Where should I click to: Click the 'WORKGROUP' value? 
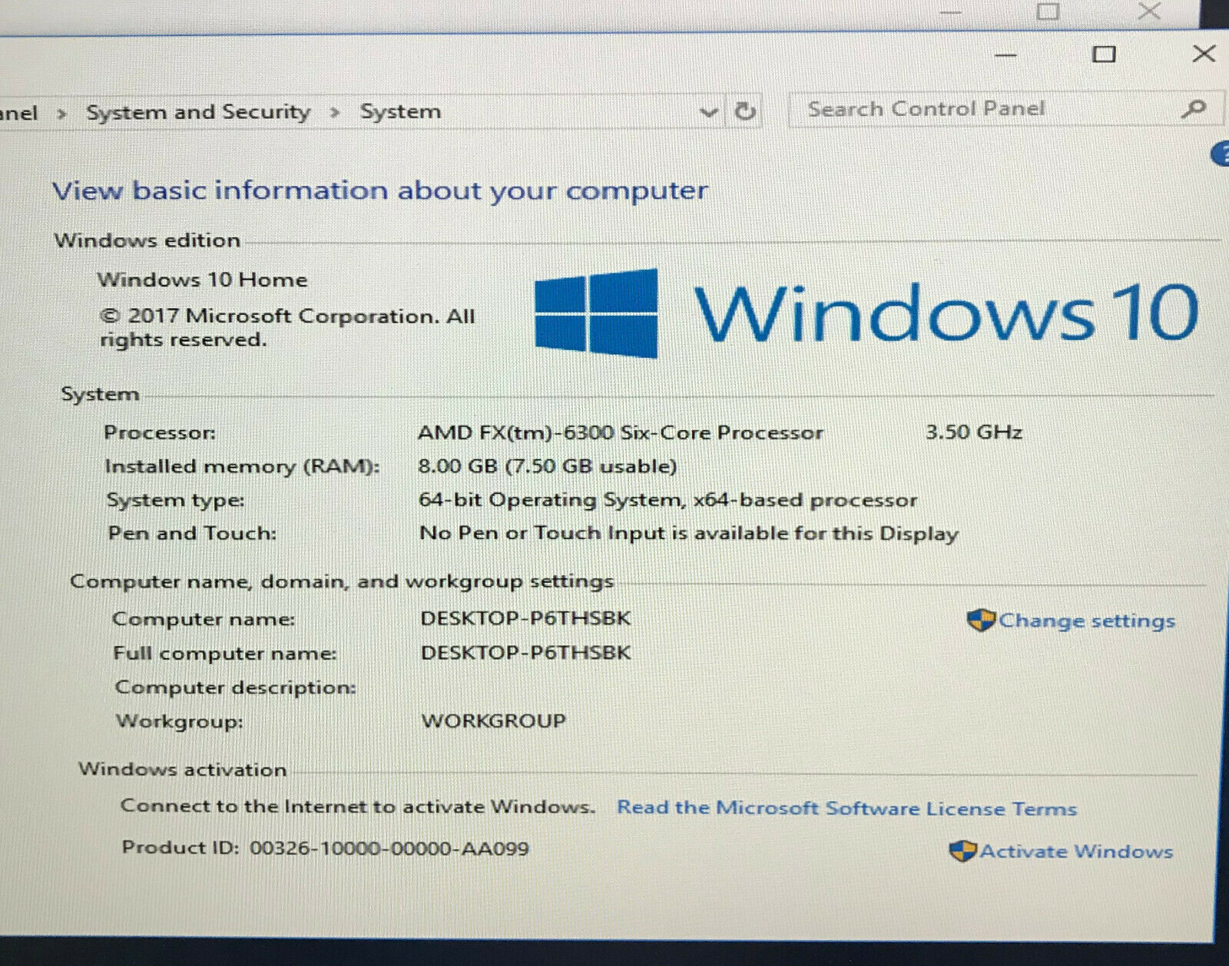tap(494, 721)
